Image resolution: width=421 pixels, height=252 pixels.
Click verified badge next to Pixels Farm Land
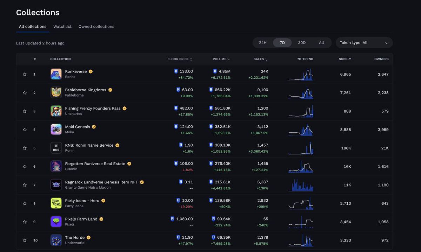pos(101,219)
